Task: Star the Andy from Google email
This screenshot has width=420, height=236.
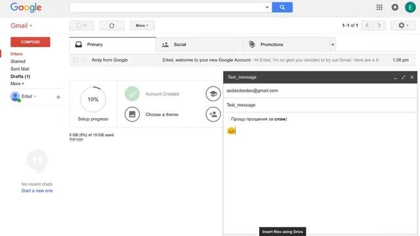Action: click(84, 60)
